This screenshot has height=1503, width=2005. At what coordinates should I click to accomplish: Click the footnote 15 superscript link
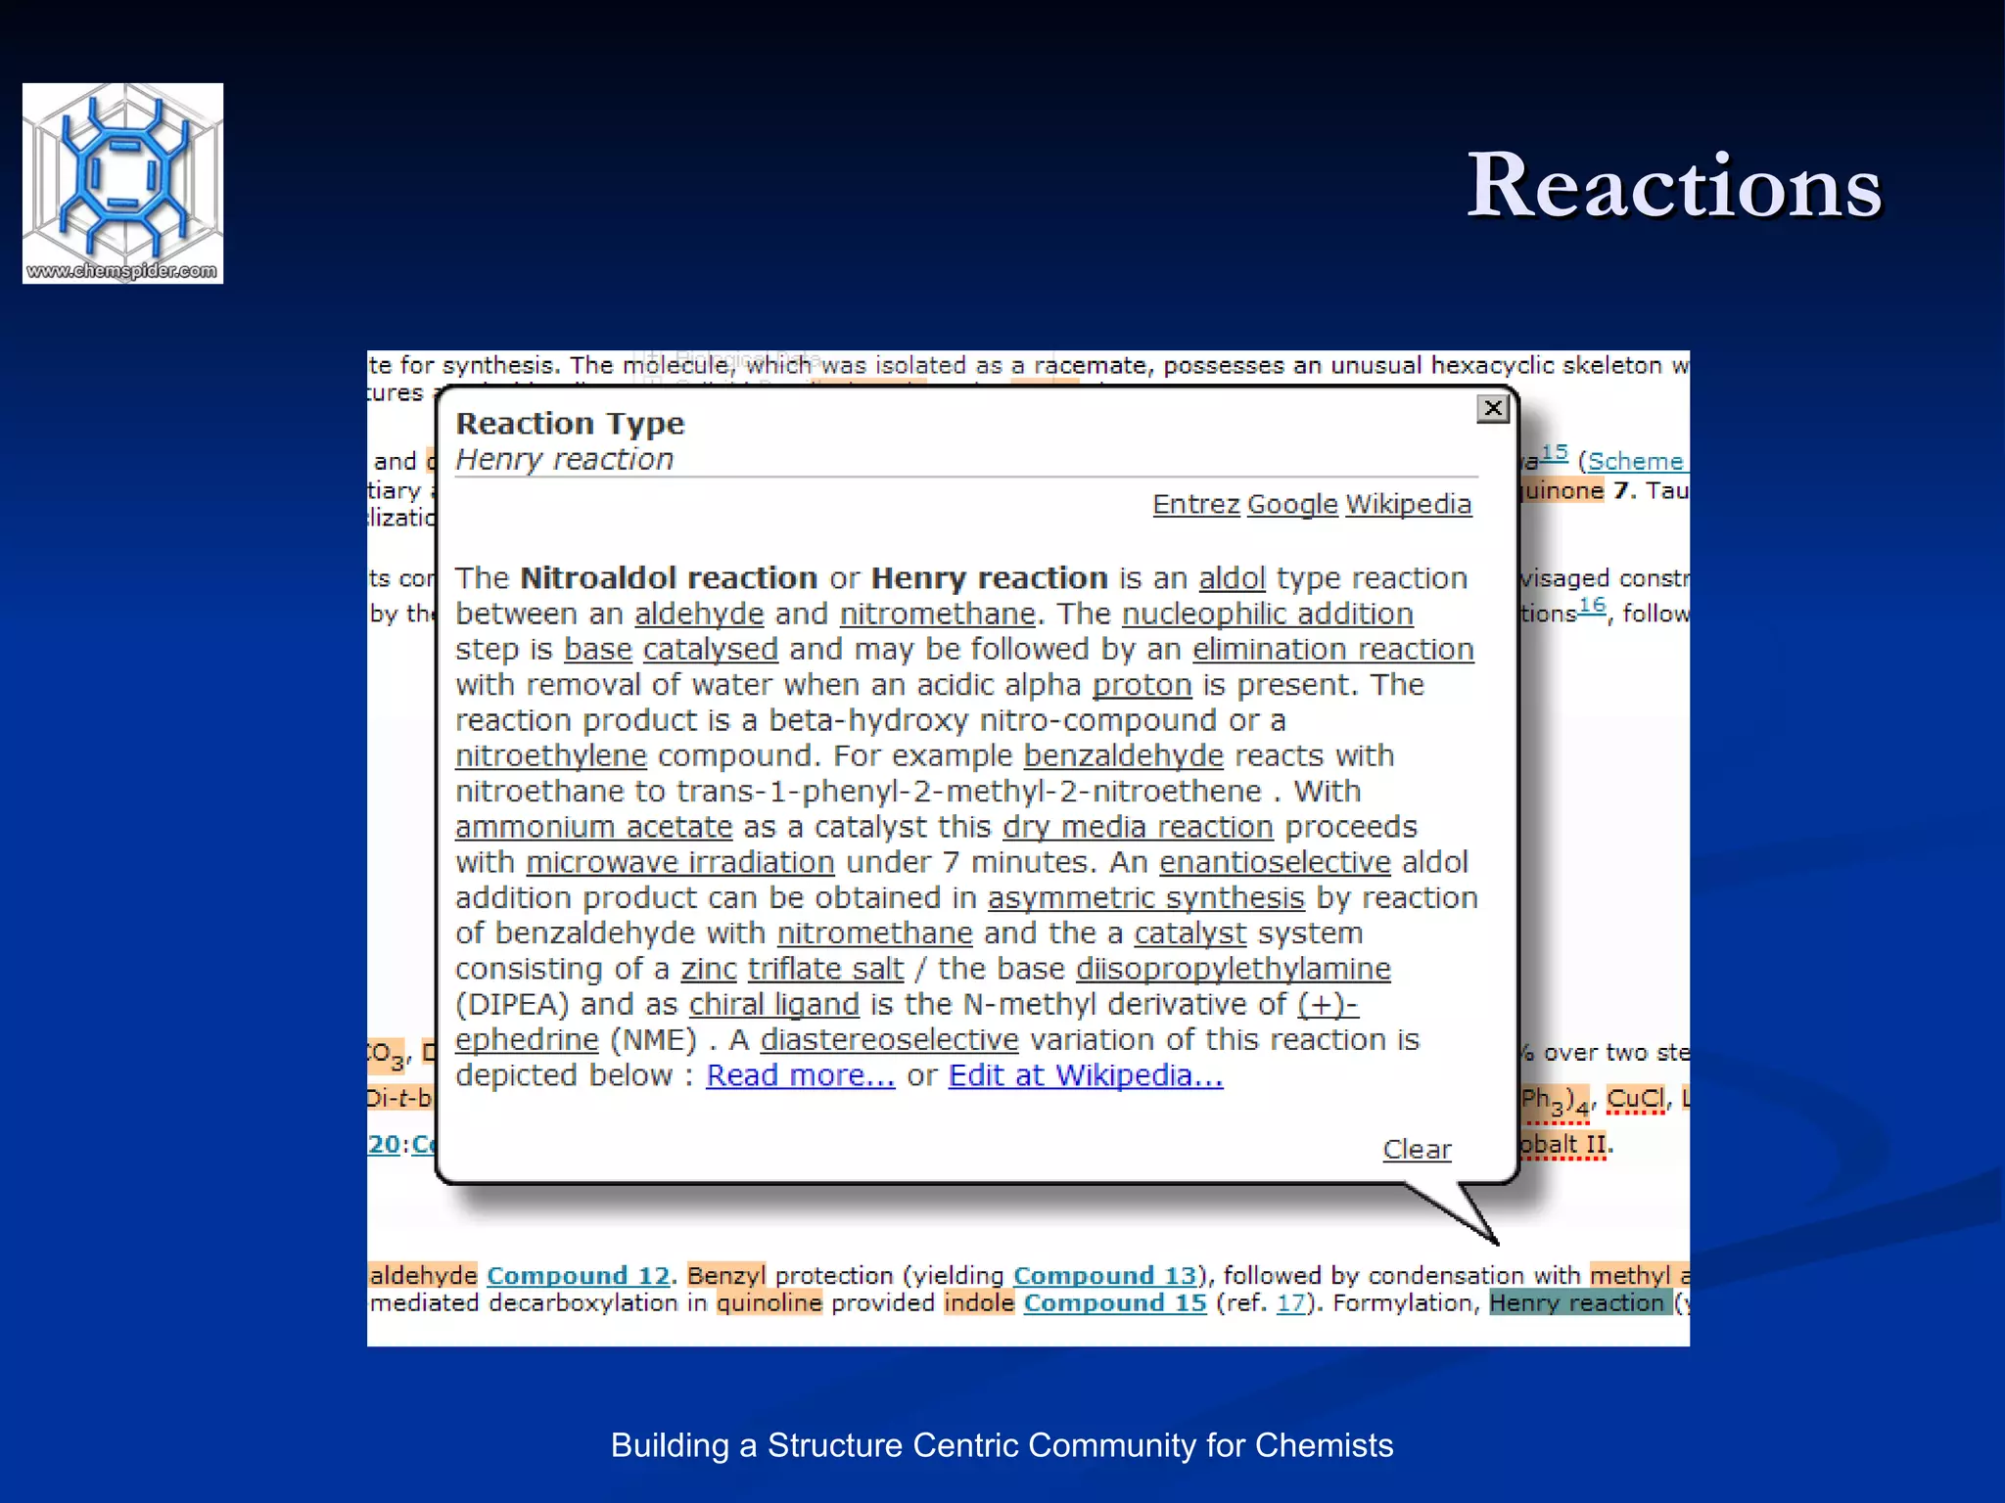[x=1554, y=452]
